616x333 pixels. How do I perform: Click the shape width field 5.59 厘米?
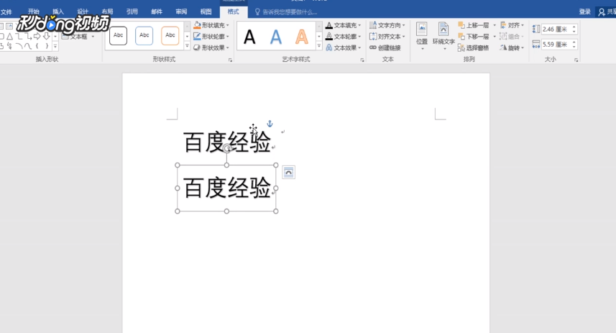click(556, 45)
